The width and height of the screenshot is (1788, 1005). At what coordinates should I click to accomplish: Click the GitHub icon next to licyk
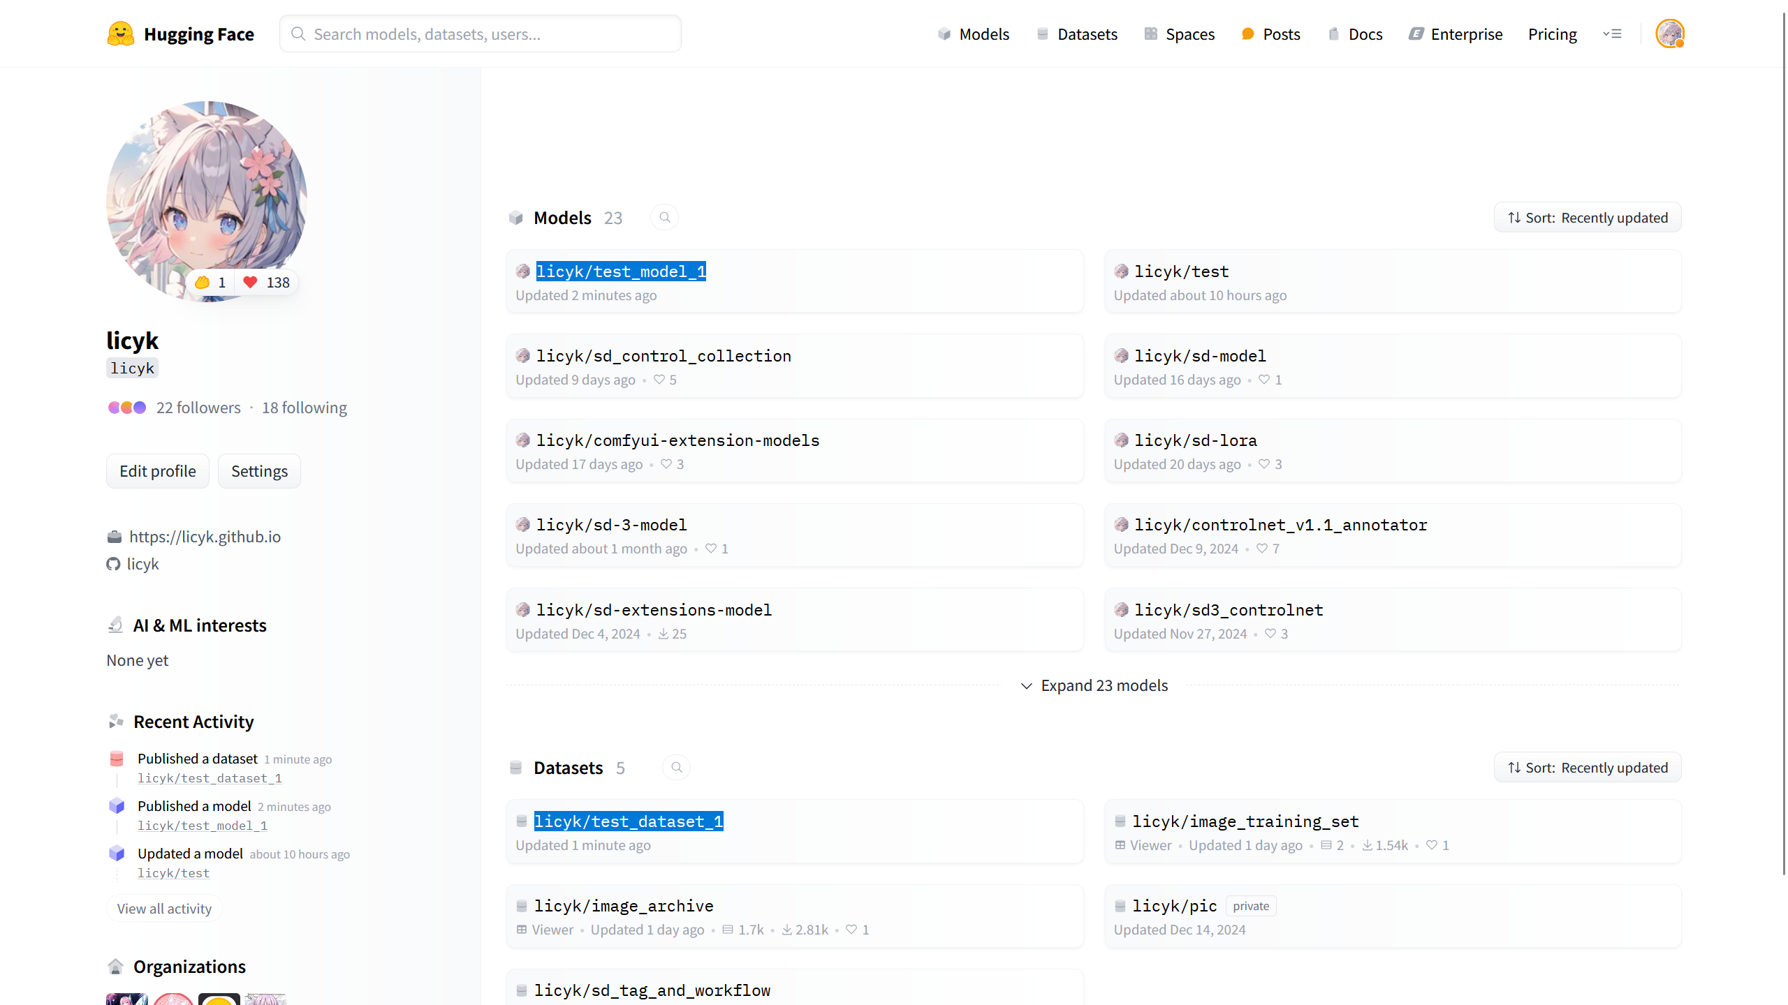tap(113, 564)
